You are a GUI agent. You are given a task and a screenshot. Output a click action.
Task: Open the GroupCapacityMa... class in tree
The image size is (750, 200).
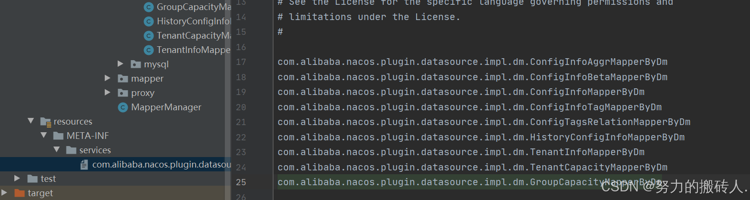coord(193,7)
